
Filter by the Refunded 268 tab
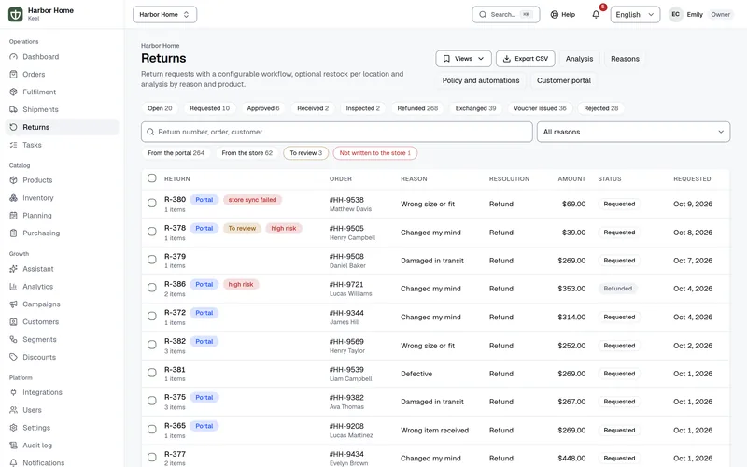point(417,108)
